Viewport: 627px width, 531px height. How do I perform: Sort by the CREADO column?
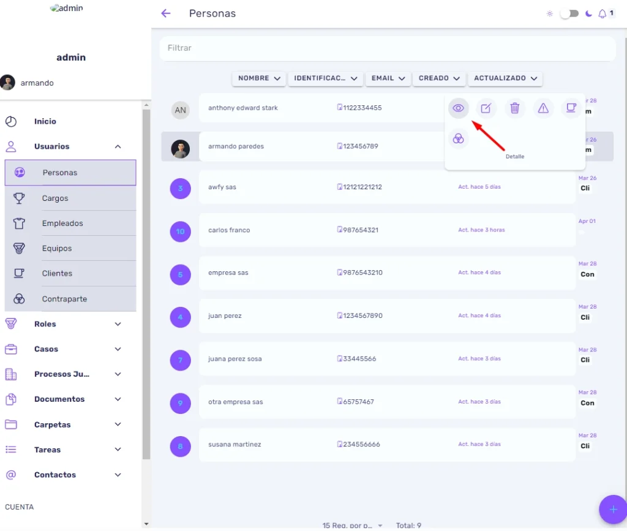[438, 78]
